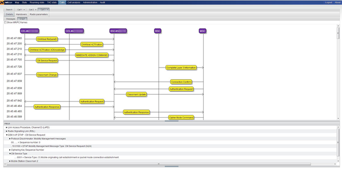
Task: Collapse CM Service Type node
Action: (x=10, y=154)
